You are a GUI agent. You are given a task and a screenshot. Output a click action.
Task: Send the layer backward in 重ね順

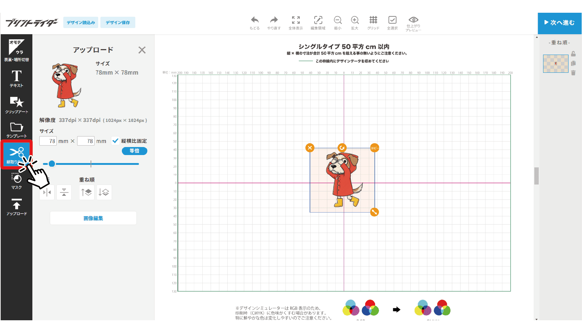pos(104,193)
